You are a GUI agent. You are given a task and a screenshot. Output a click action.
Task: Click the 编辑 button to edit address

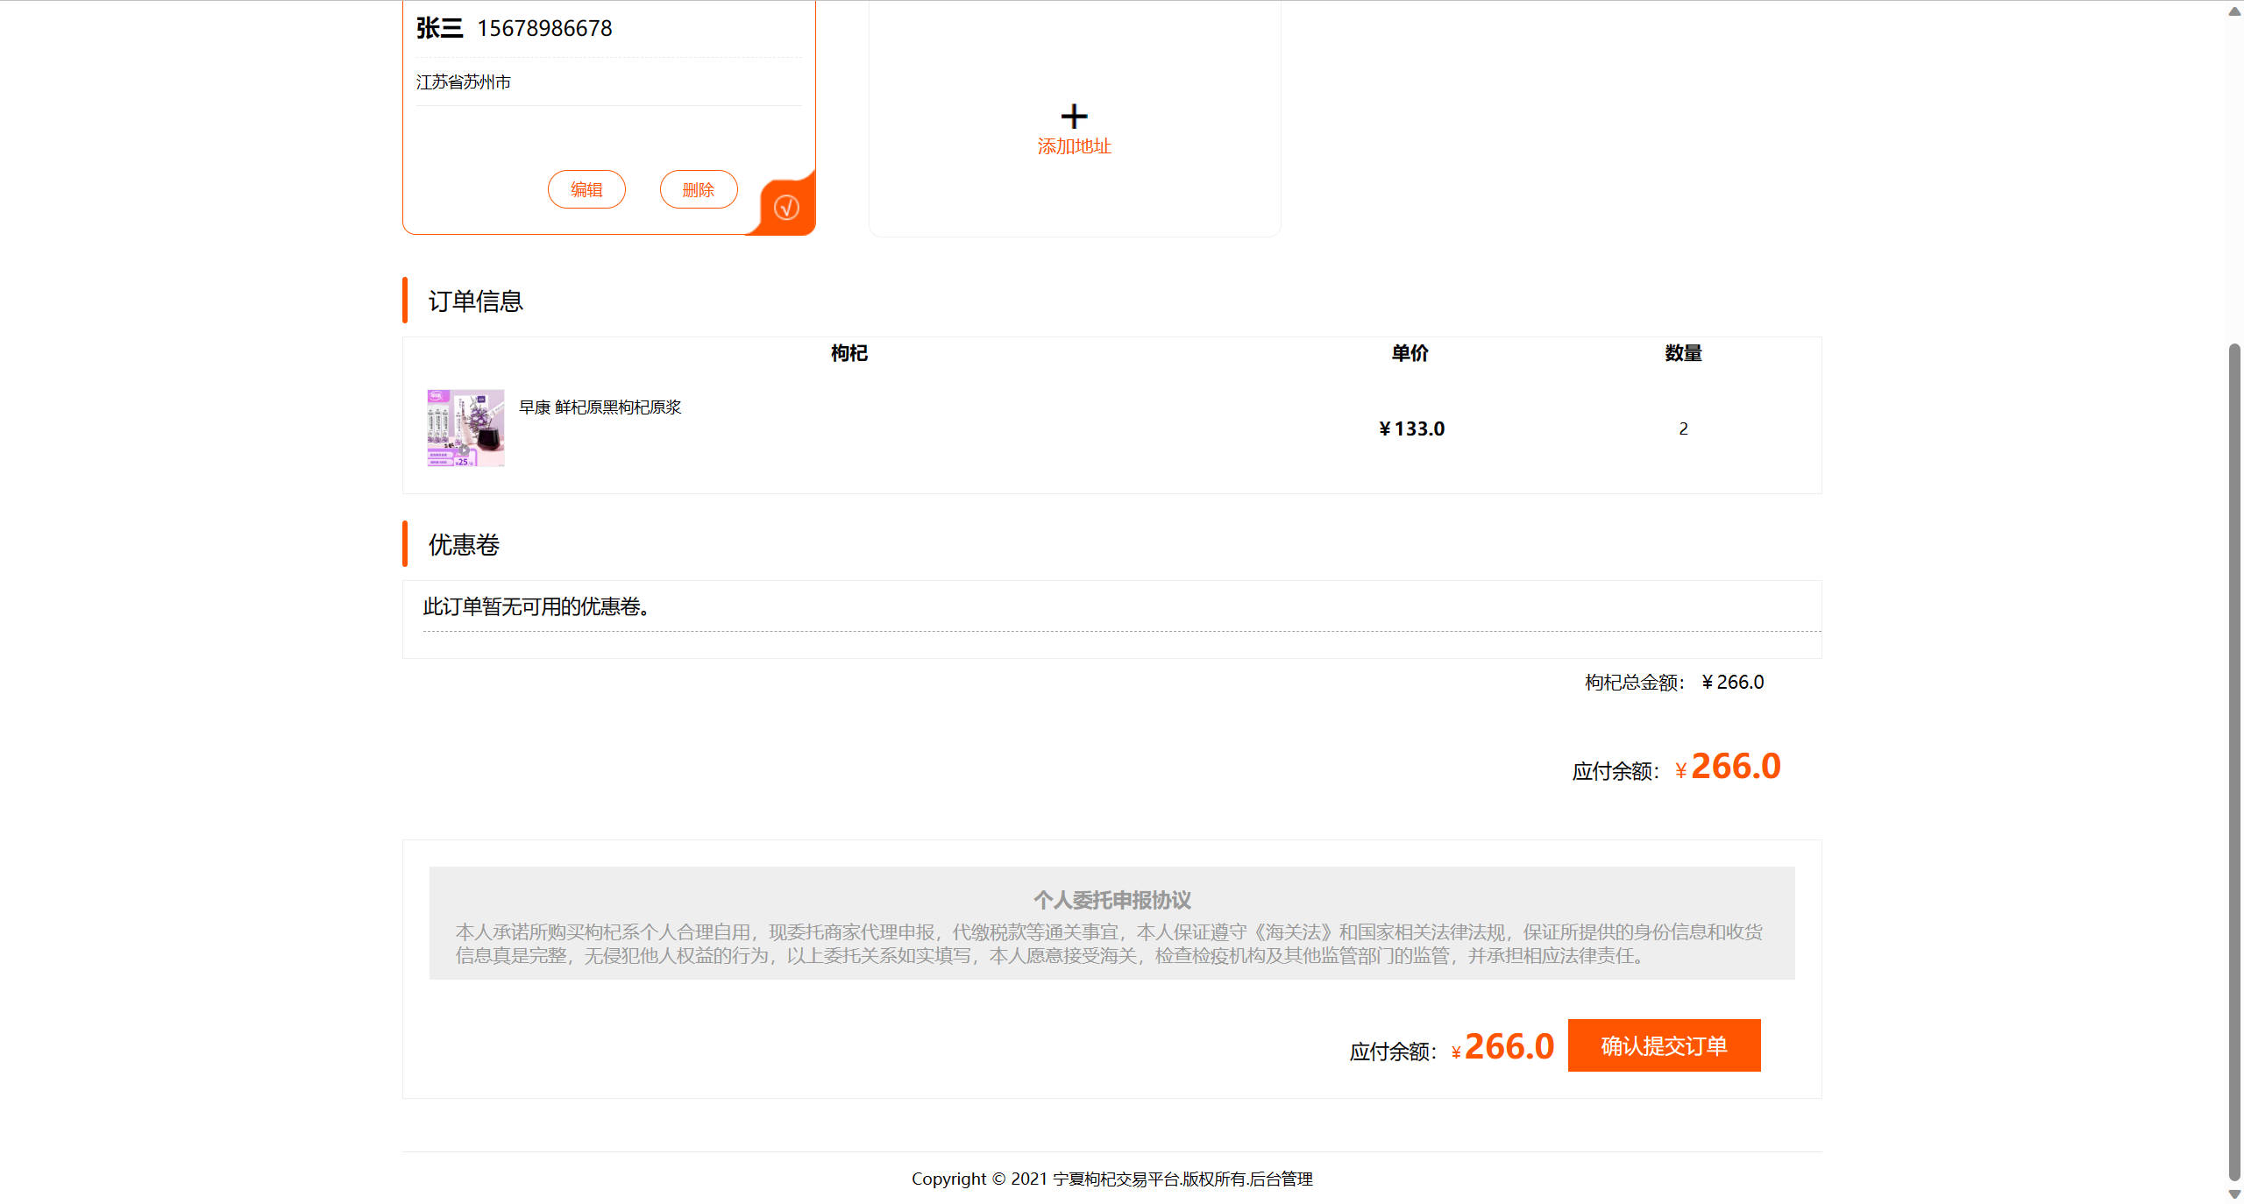click(586, 188)
